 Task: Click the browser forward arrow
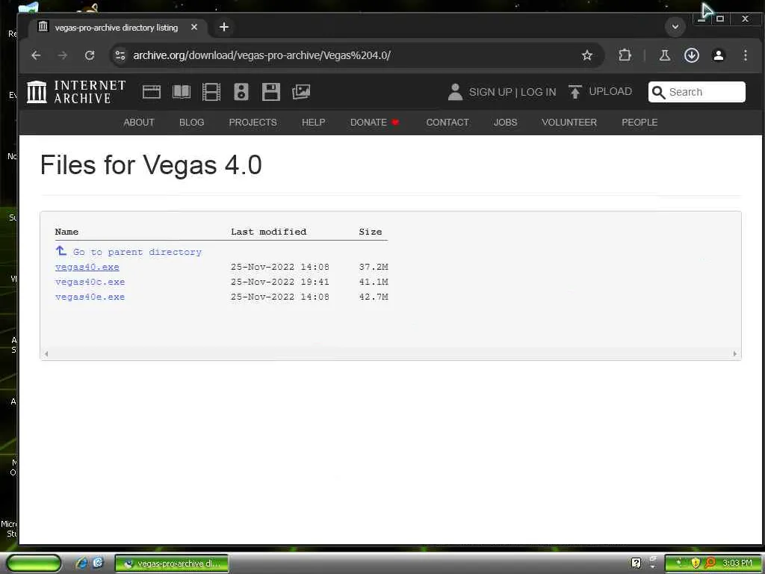coord(63,55)
